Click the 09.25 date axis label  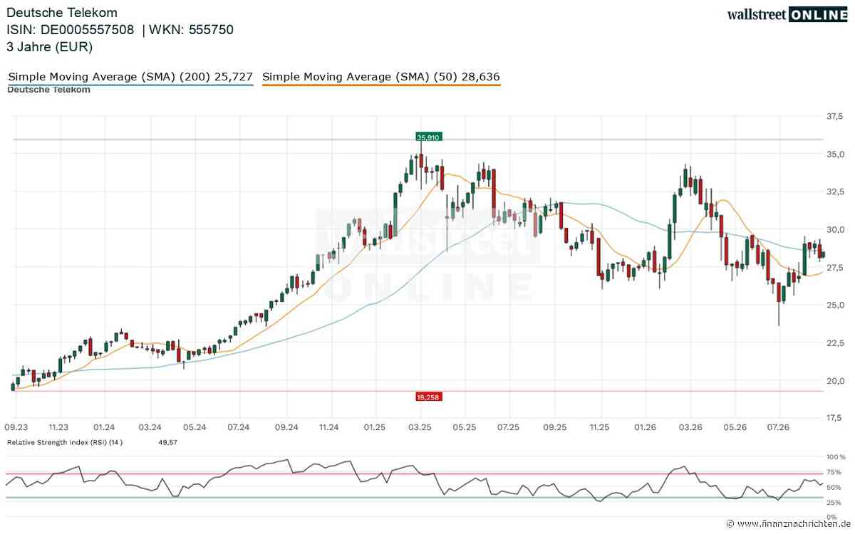[554, 427]
